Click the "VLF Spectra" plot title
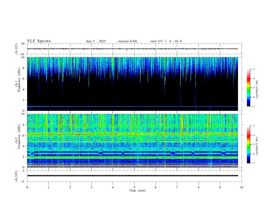The image size is (272, 210). coord(39,41)
